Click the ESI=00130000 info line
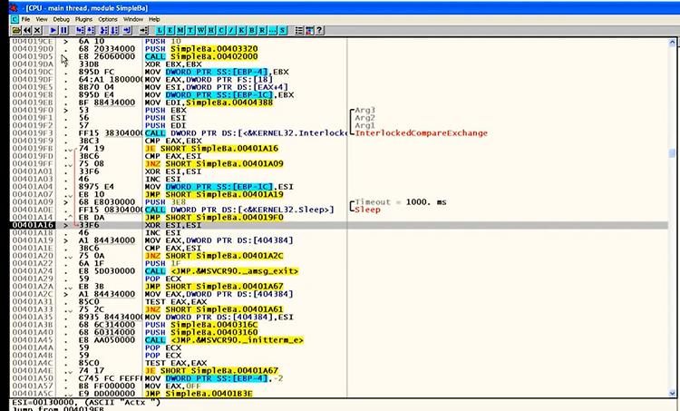This screenshot has height=411, width=680. click(86, 402)
